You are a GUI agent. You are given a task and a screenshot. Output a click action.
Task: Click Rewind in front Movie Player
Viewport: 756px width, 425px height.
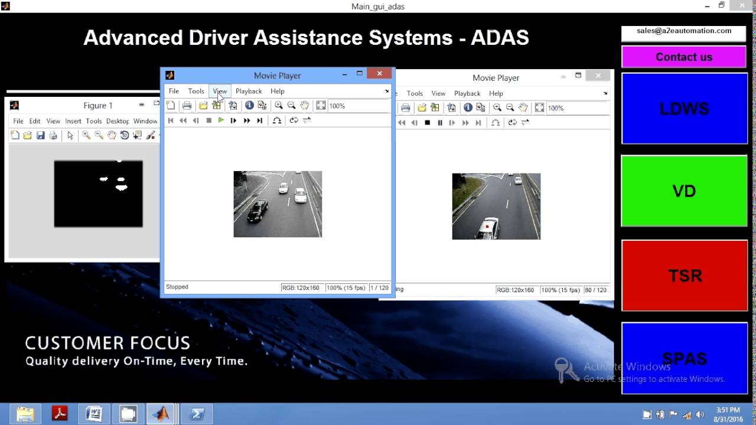point(183,120)
